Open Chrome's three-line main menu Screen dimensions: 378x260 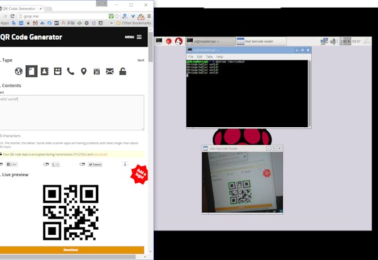tap(149, 16)
